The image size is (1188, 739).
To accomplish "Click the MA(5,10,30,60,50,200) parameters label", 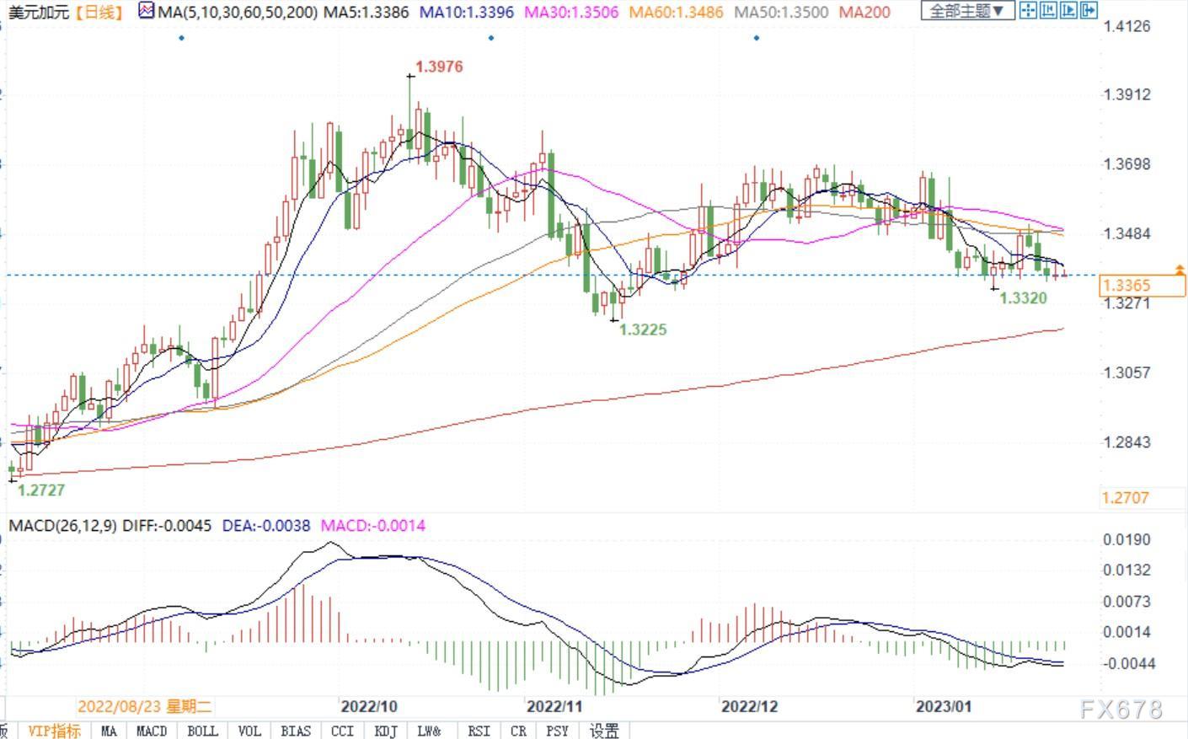I will pos(238,12).
